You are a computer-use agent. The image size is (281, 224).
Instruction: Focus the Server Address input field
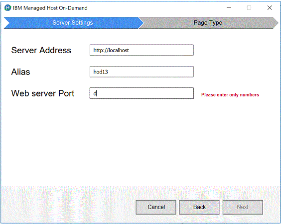tap(141, 50)
